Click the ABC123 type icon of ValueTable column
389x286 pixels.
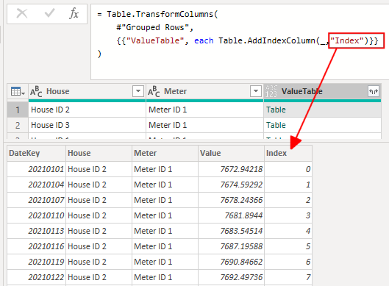(271, 91)
